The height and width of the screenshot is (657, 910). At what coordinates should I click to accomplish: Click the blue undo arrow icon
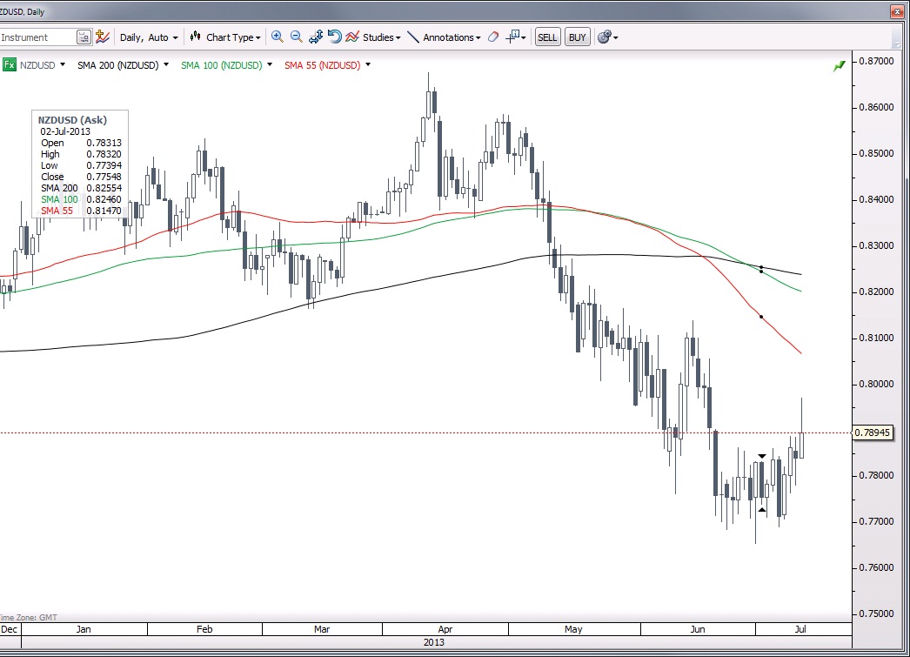334,37
